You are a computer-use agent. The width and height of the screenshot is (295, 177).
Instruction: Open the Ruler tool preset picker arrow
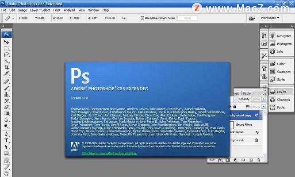point(13,18)
